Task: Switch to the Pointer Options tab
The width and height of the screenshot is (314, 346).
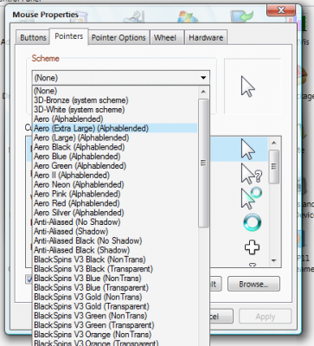Action: (x=119, y=37)
